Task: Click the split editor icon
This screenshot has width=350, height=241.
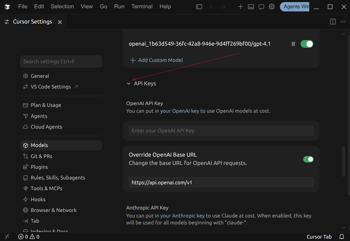Action: (x=333, y=22)
